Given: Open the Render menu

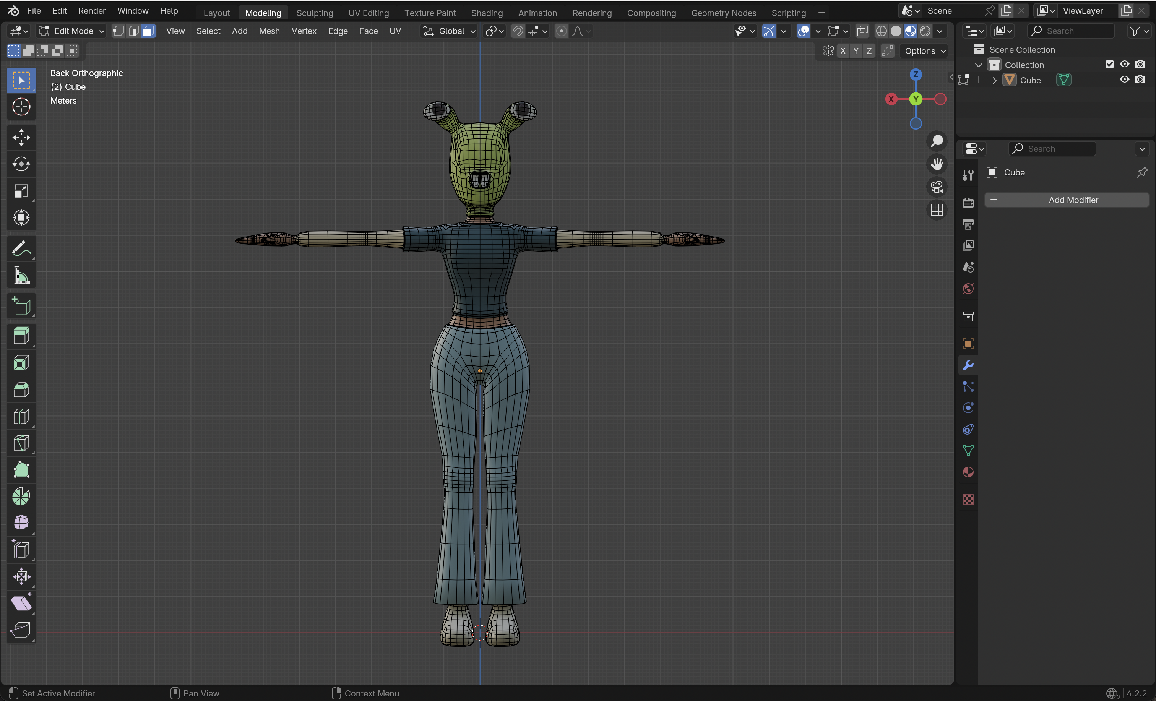Looking at the screenshot, I should (91, 10).
